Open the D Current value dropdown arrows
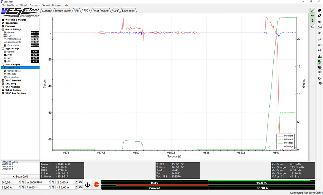This screenshot has height=195, width=323. [18, 182]
